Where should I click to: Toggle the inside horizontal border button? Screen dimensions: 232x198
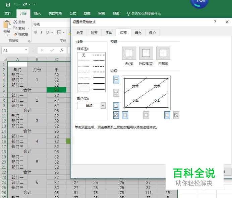116,93
